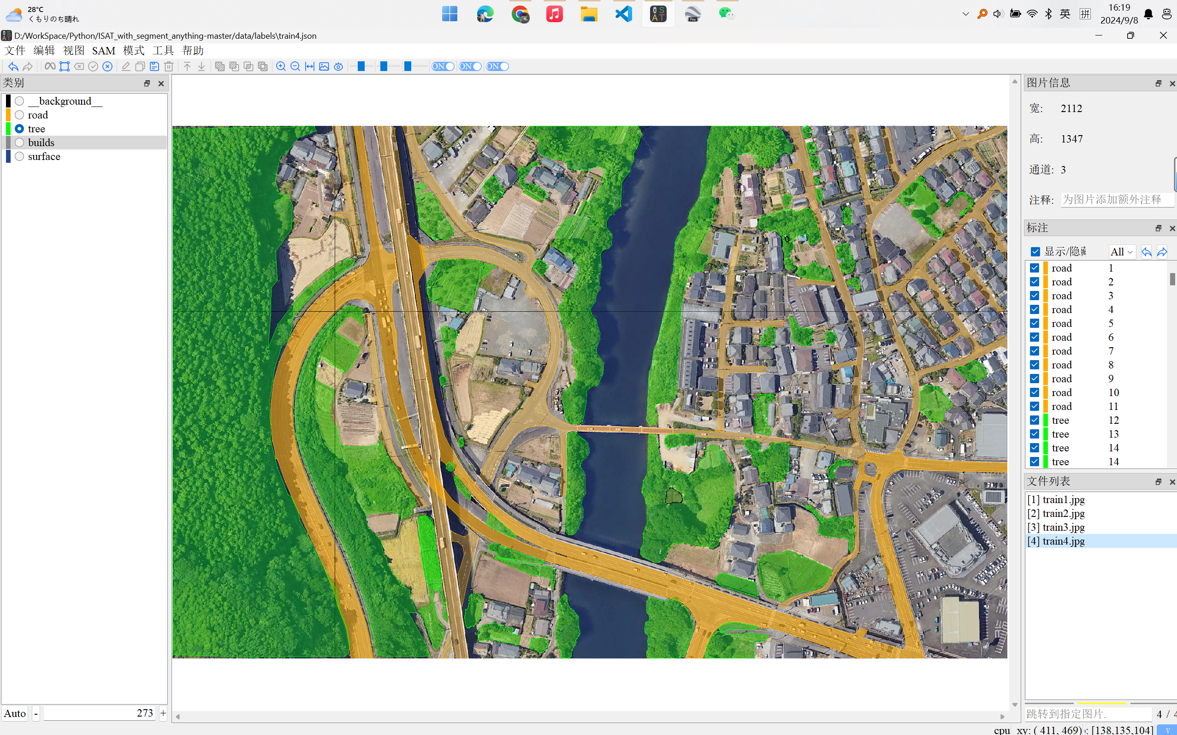Image resolution: width=1177 pixels, height=735 pixels.
Task: Click the eye visibility icon in toolbar
Action: (339, 66)
